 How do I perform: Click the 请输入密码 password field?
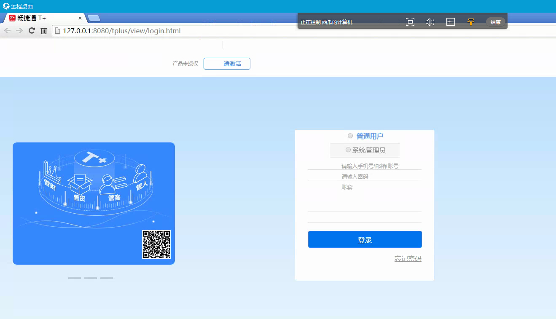tap(365, 177)
